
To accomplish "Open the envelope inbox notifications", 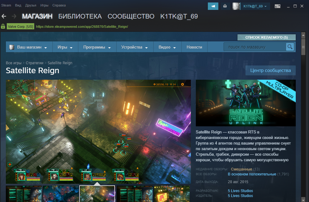I will [225, 6].
